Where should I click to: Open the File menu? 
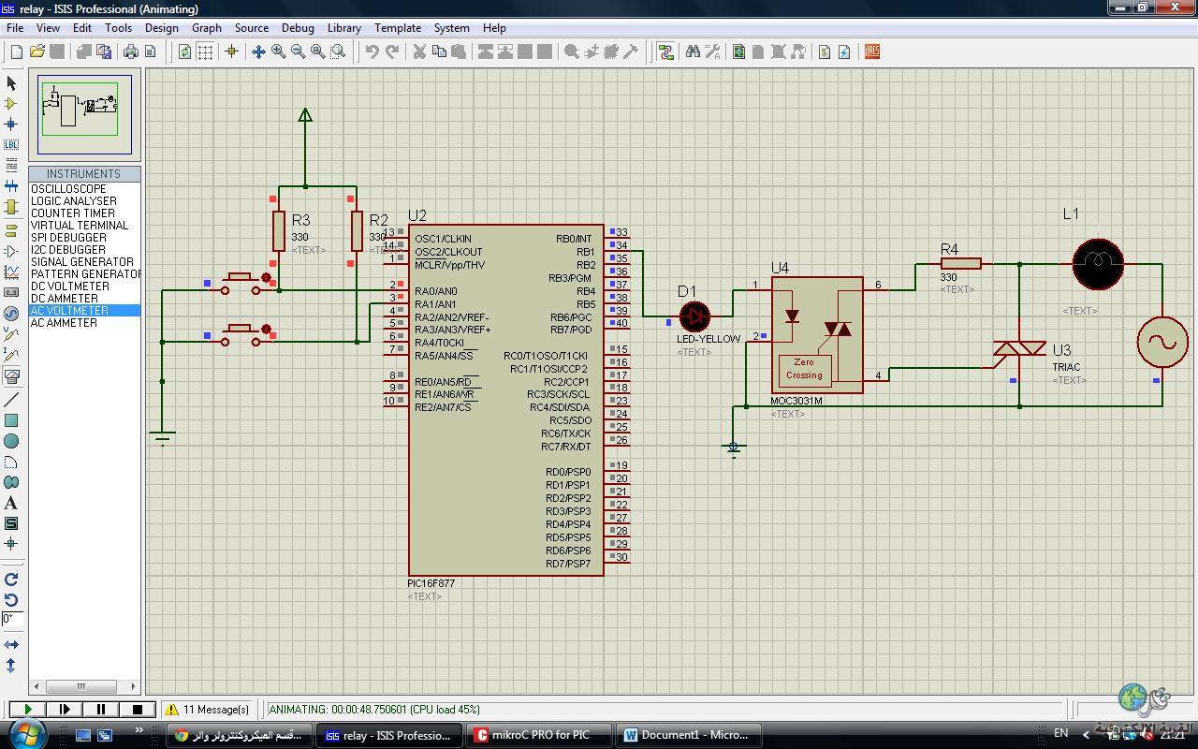[x=15, y=28]
